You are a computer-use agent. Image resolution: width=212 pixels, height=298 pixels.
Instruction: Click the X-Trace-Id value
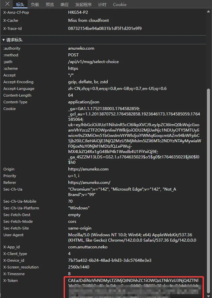pyautogui.click(x=105, y=29)
